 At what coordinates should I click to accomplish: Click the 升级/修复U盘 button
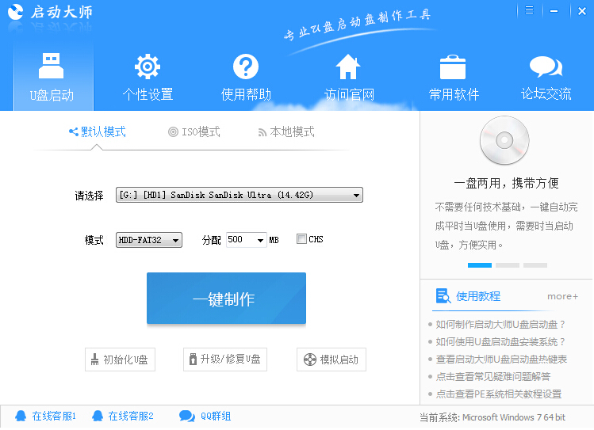click(225, 360)
